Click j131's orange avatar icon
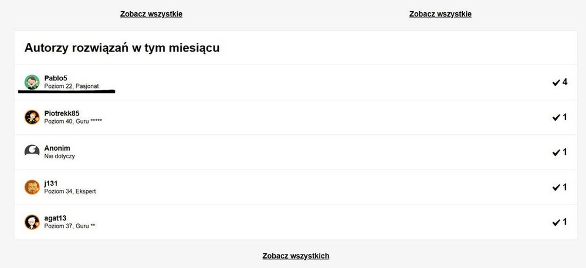 32,187
